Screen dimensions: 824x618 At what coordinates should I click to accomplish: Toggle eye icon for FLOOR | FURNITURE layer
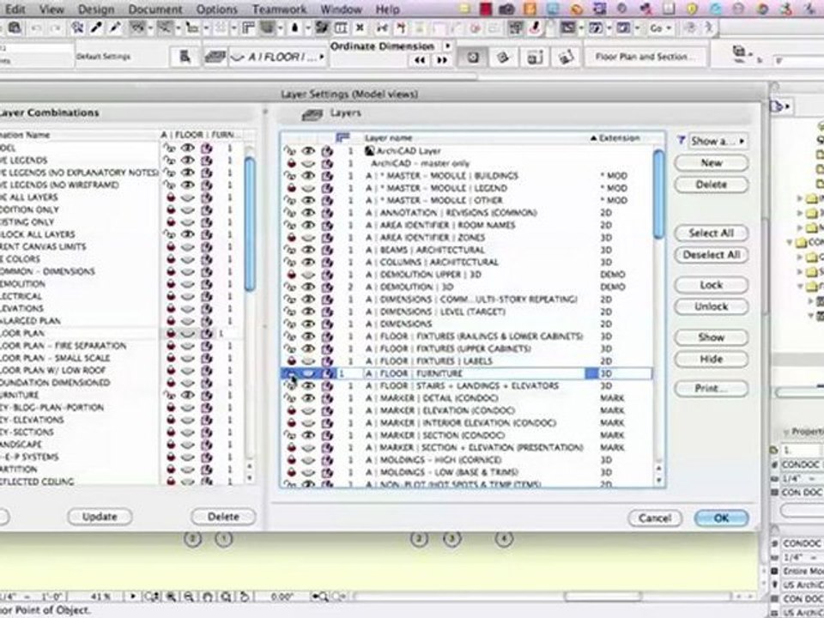coord(308,373)
